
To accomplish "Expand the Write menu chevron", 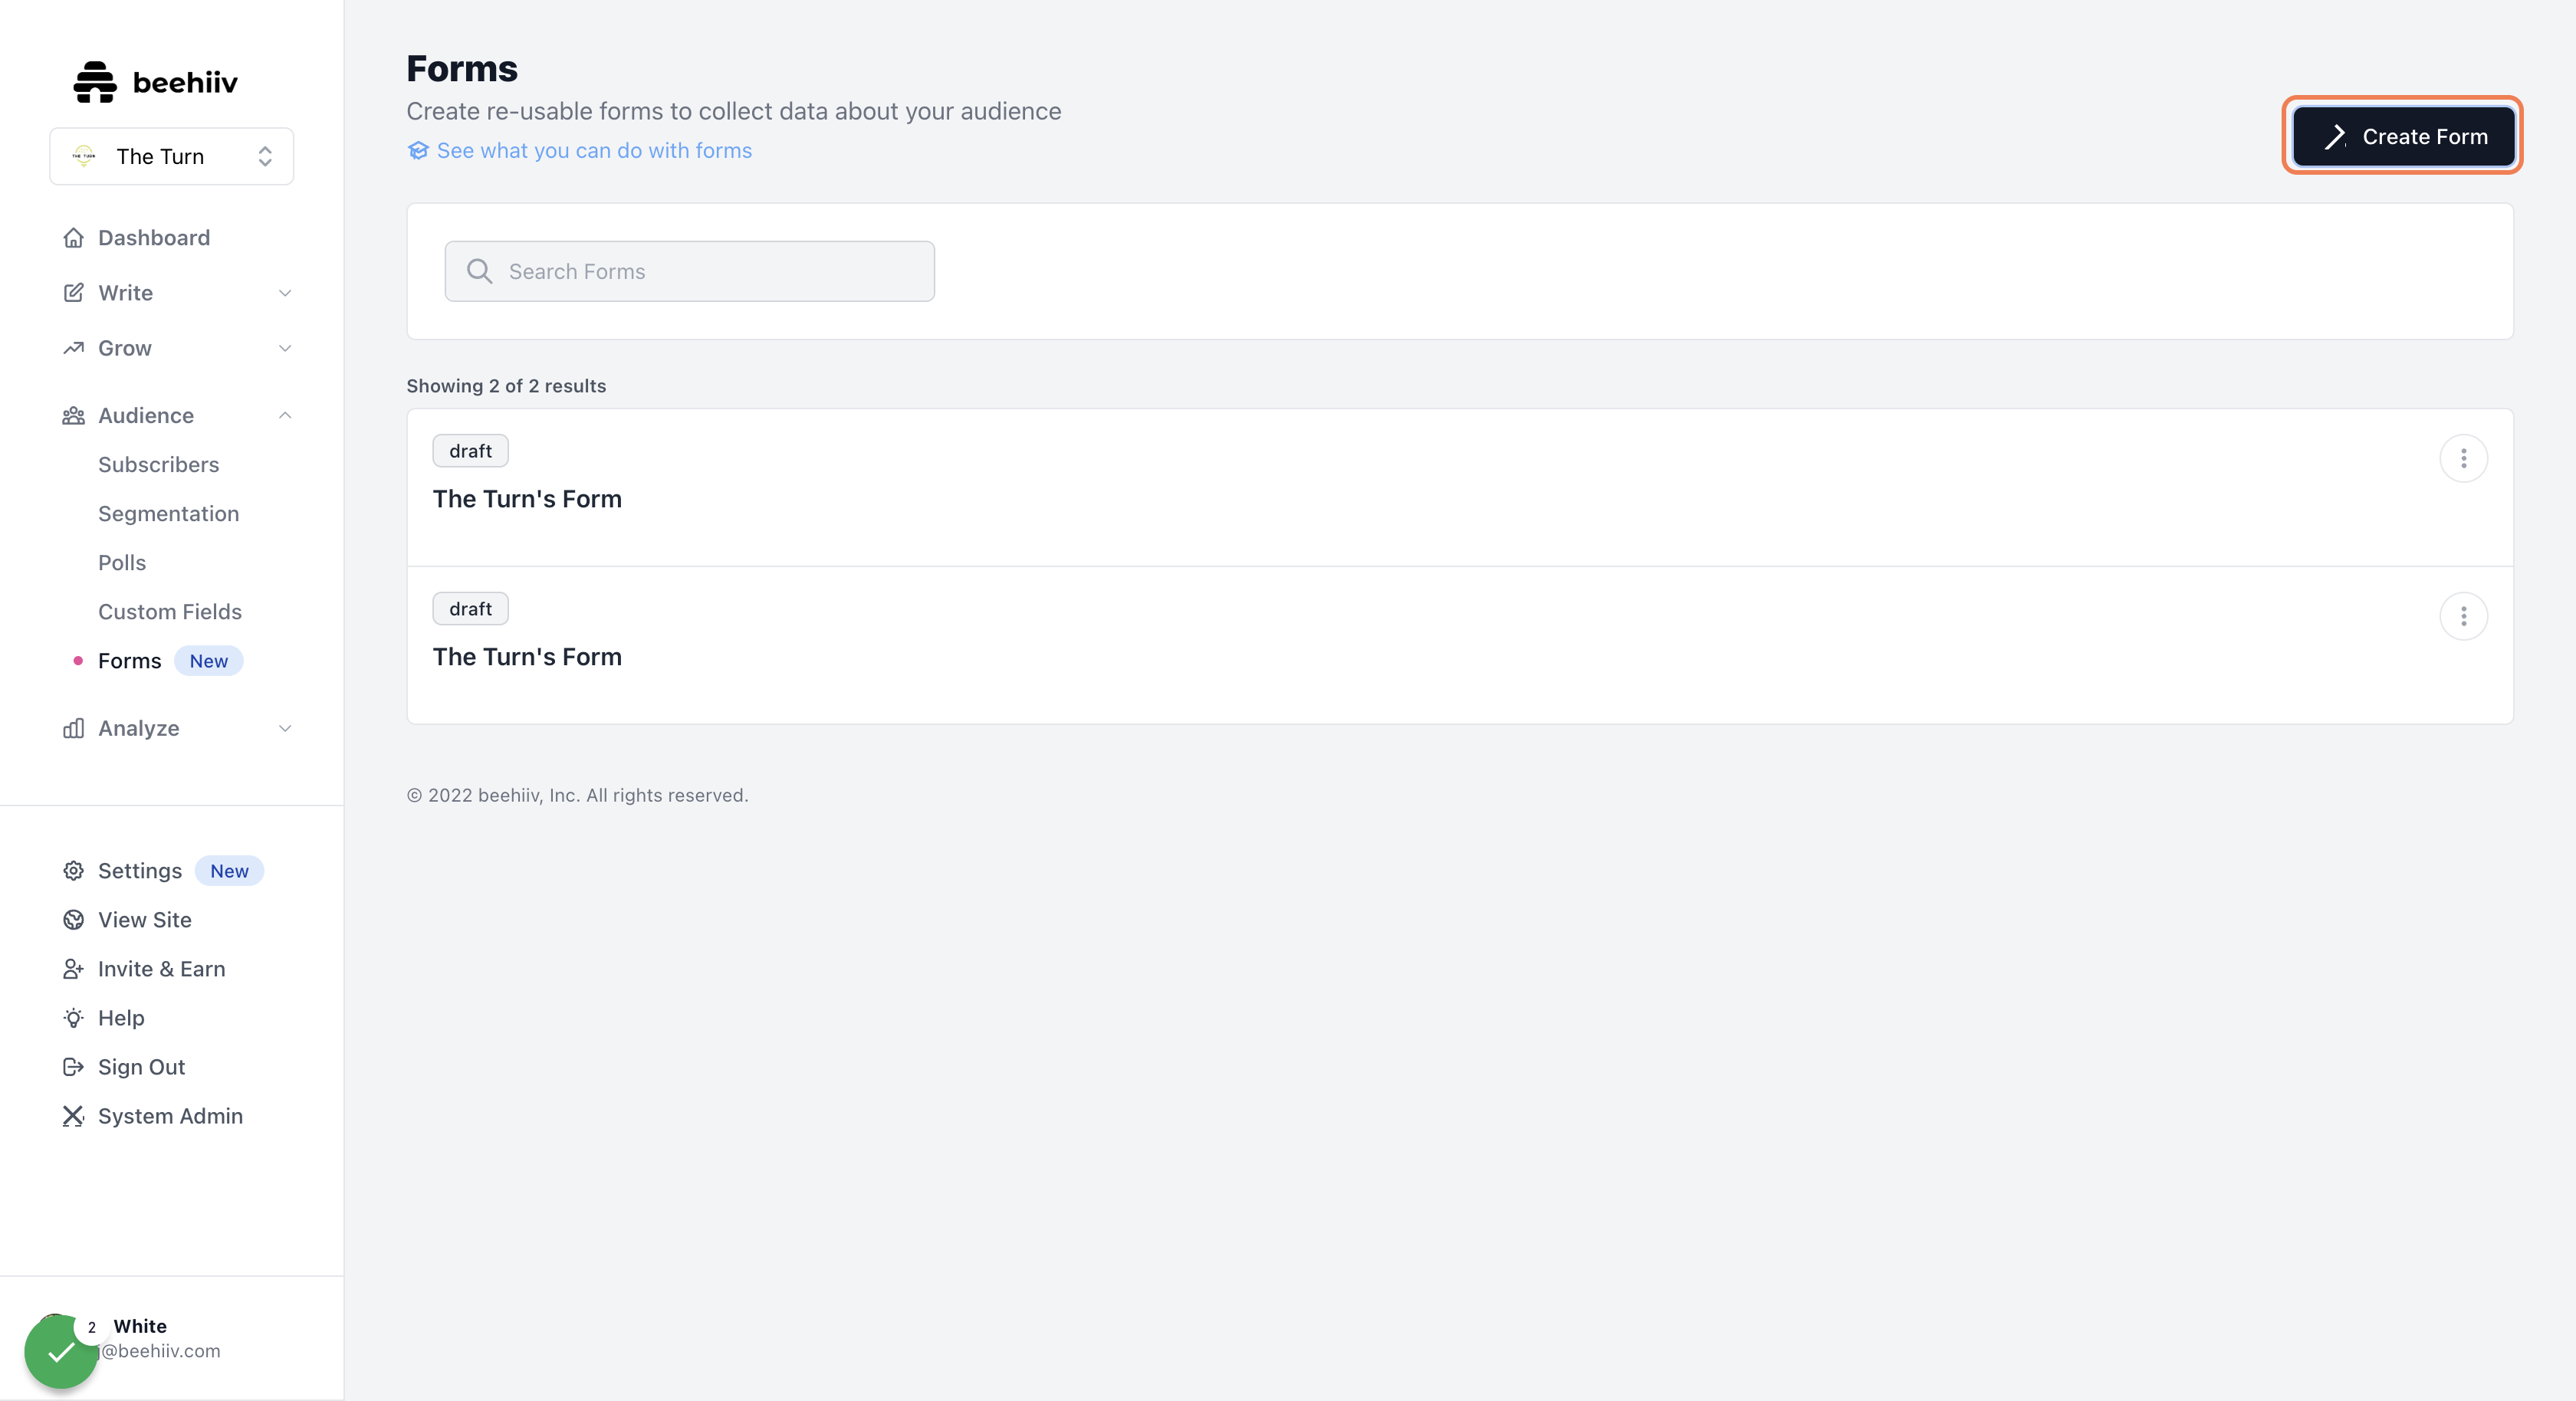I will [285, 293].
